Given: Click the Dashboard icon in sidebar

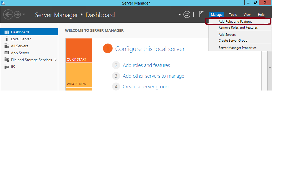Looking at the screenshot, I should (7, 32).
